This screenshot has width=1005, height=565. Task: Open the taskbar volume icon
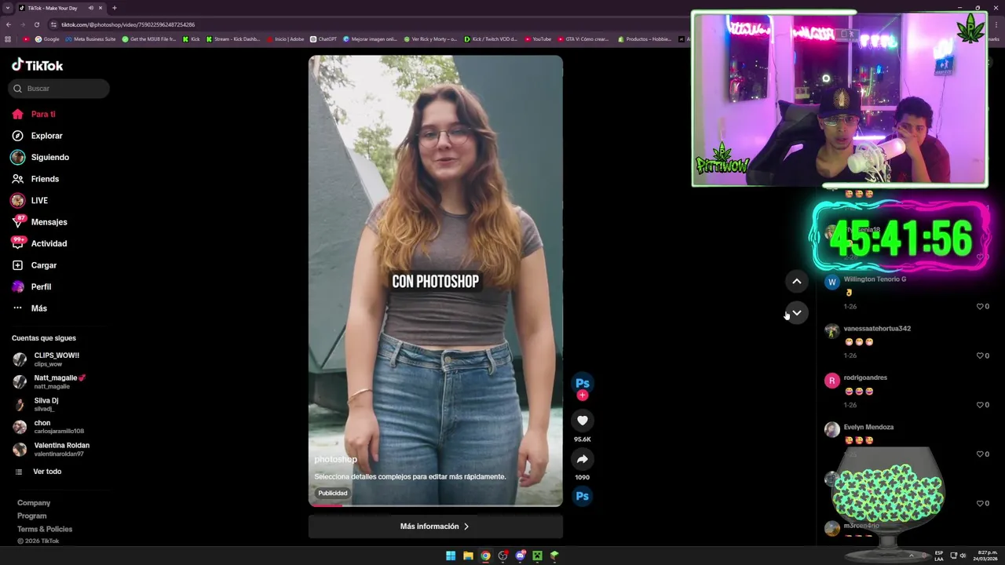coord(963,556)
